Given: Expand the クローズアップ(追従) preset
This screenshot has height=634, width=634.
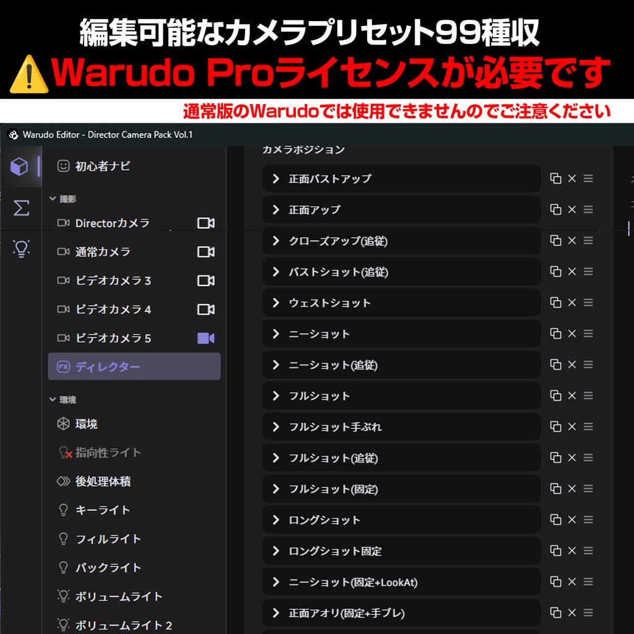Looking at the screenshot, I should point(276,241).
